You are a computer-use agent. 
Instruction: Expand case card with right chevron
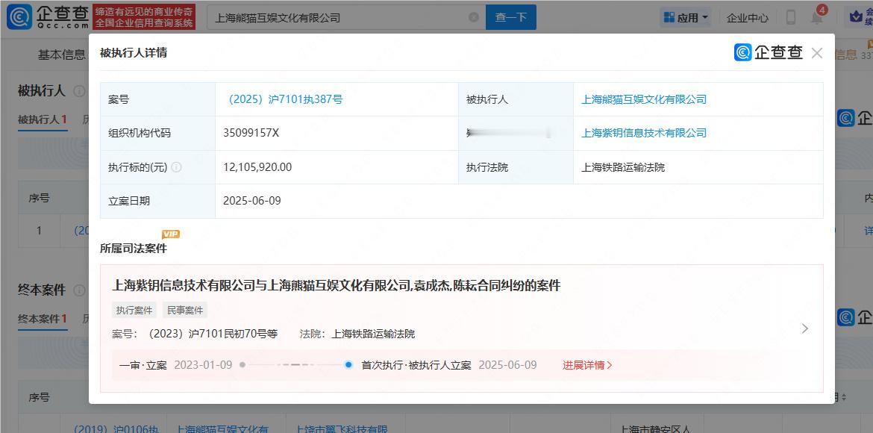(x=804, y=328)
